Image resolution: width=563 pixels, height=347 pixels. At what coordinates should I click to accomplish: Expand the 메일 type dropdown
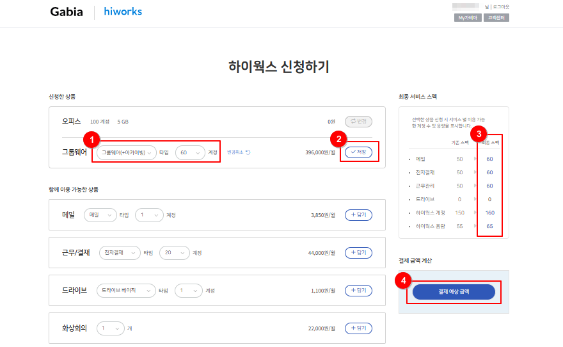pos(100,216)
